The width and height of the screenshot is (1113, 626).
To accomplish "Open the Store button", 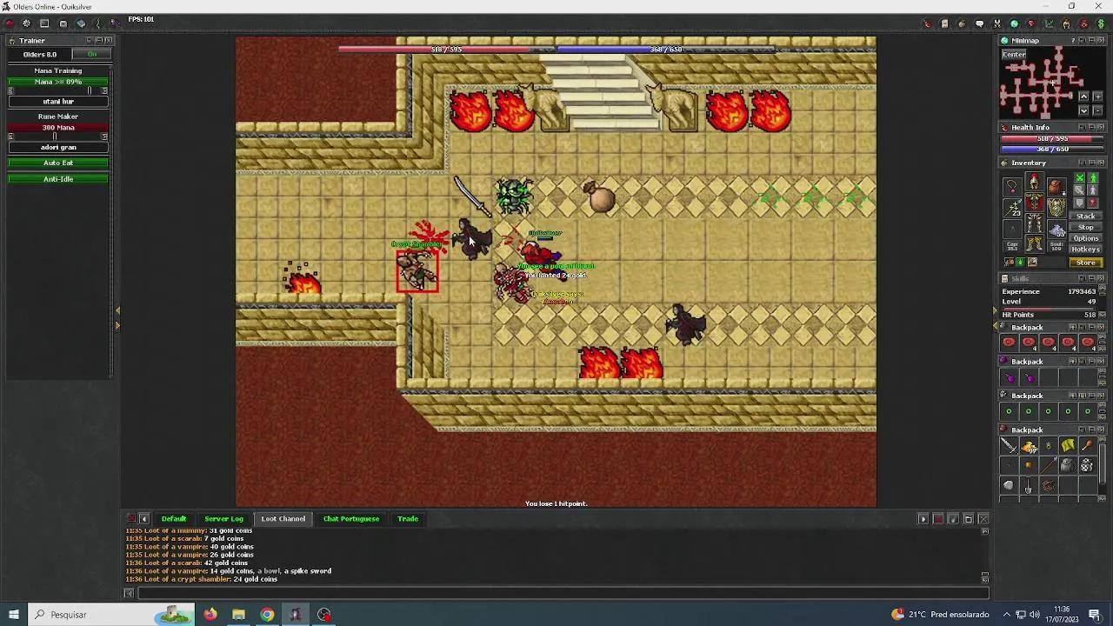I will coord(1086,263).
